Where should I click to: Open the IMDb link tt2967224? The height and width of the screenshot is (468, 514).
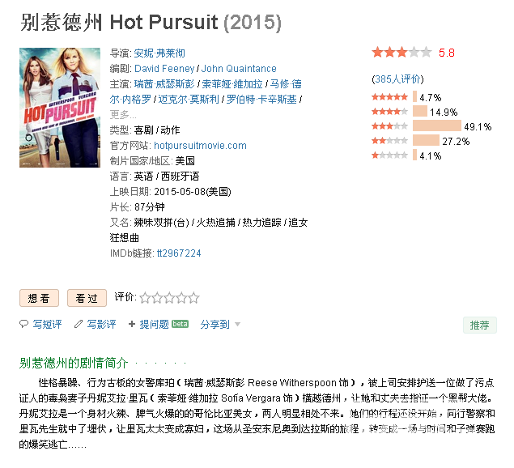pyautogui.click(x=179, y=253)
